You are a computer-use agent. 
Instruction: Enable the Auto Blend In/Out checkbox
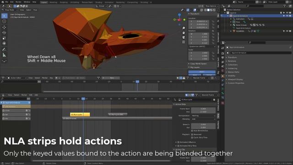192,131
